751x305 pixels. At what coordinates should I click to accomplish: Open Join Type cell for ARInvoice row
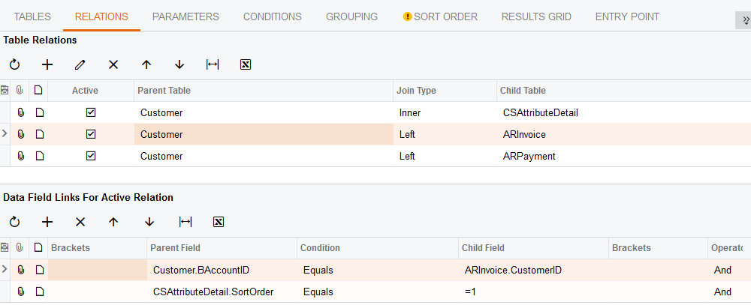point(445,135)
